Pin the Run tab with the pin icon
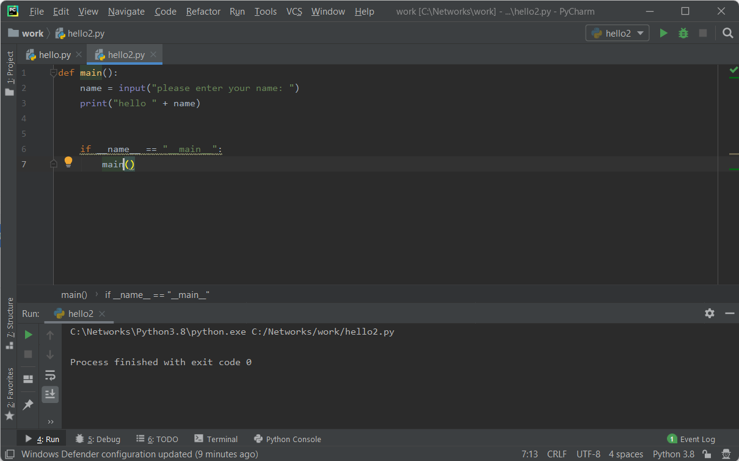 point(28,404)
